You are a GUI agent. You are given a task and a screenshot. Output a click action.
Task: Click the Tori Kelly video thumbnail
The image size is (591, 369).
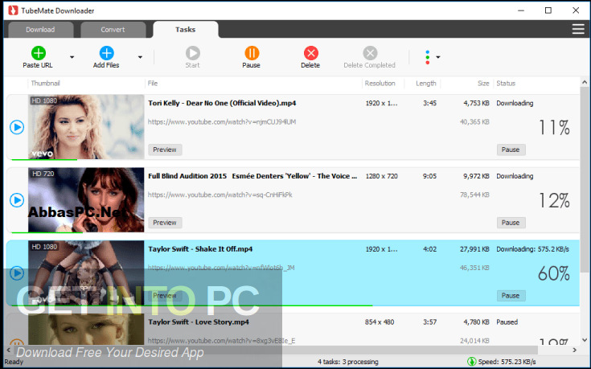point(86,127)
